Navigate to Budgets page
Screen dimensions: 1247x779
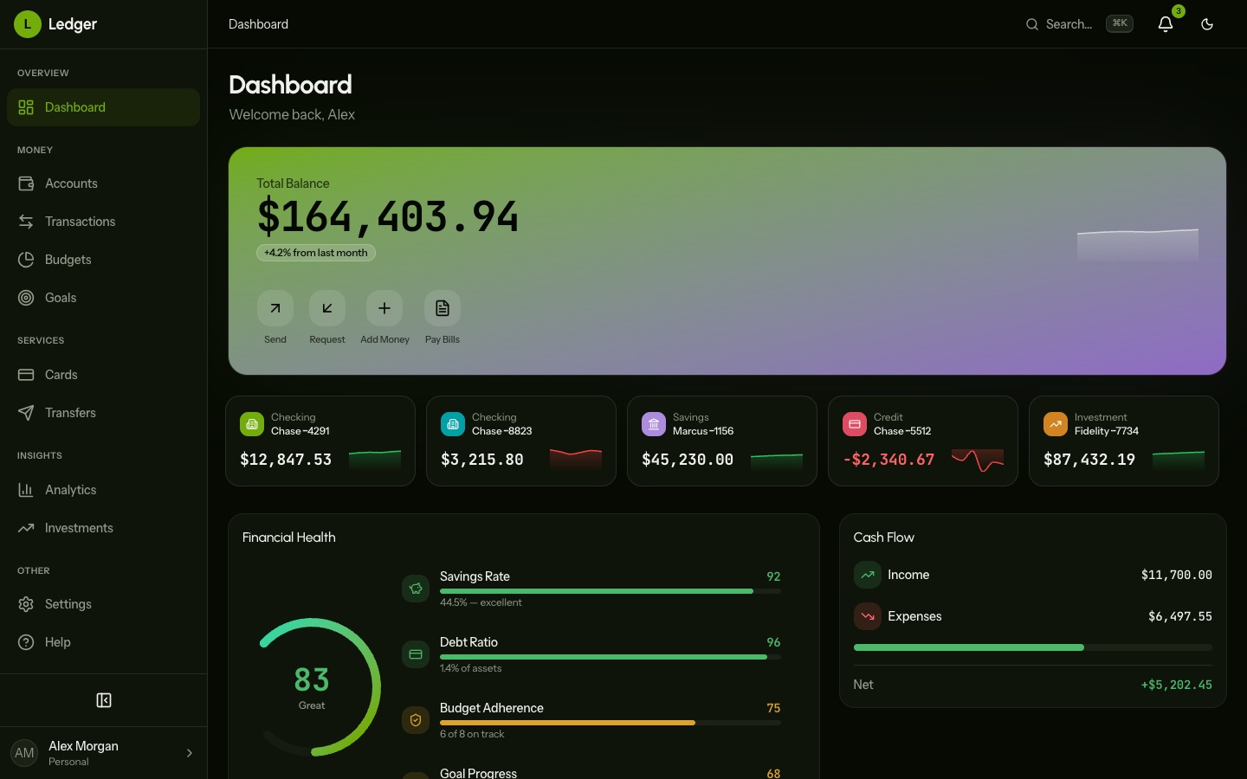104,260
